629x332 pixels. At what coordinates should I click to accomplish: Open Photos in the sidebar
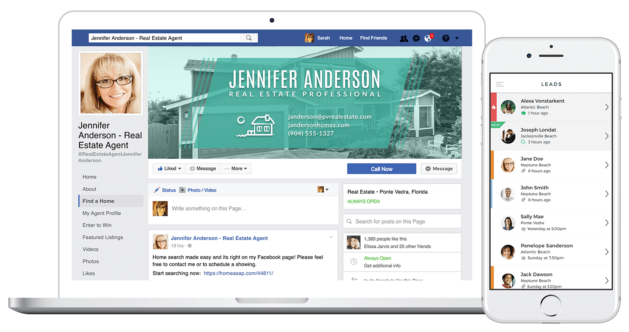91,261
